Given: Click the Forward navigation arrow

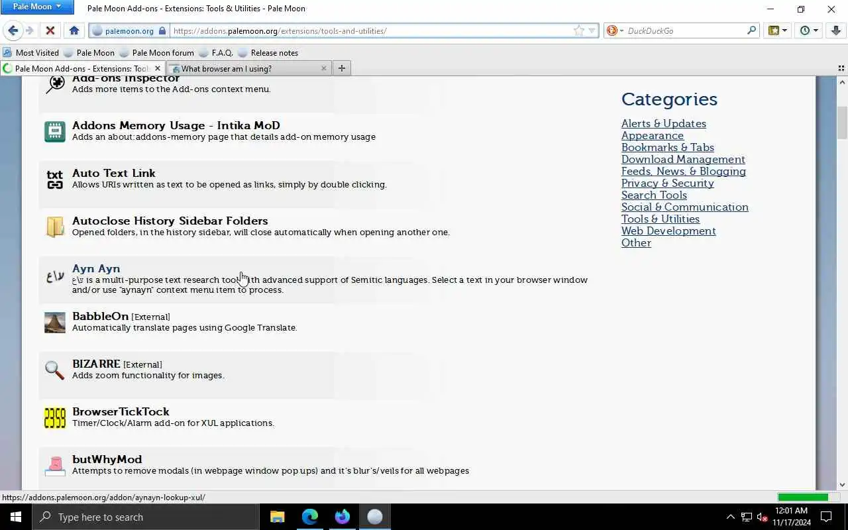Looking at the screenshot, I should 29,30.
